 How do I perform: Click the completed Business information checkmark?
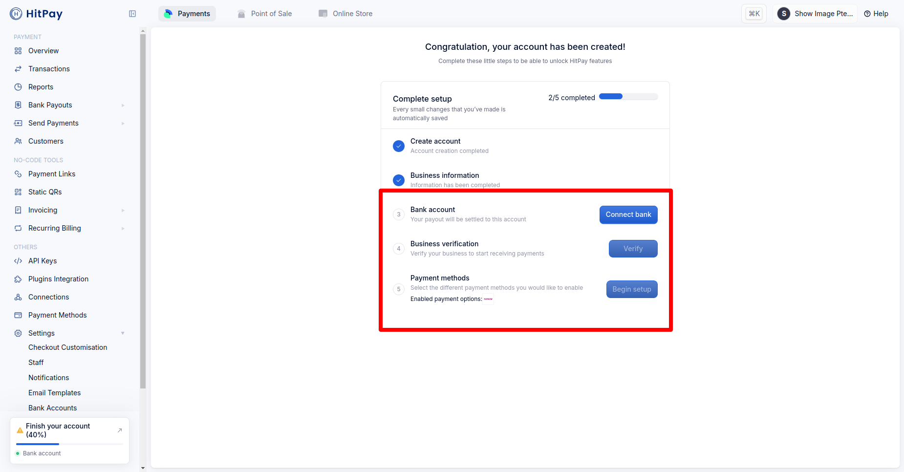tap(399, 180)
